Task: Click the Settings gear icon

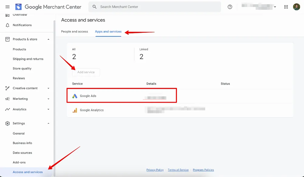Action: (x=7, y=123)
